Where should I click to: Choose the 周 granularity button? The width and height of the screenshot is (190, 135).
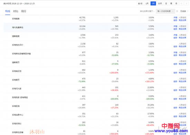171,4
